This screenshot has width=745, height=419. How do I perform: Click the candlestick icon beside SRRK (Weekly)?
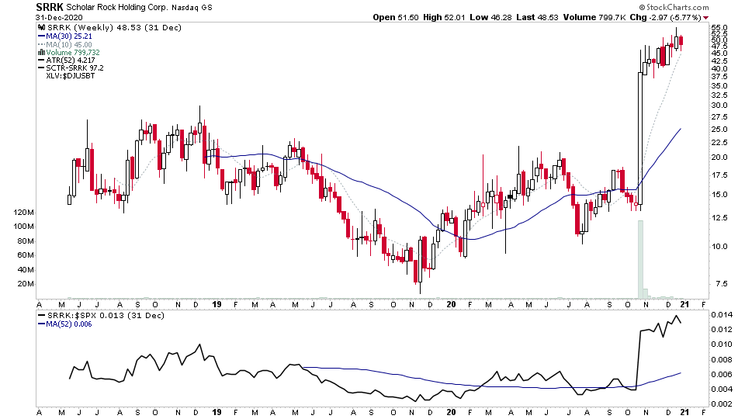click(x=42, y=28)
